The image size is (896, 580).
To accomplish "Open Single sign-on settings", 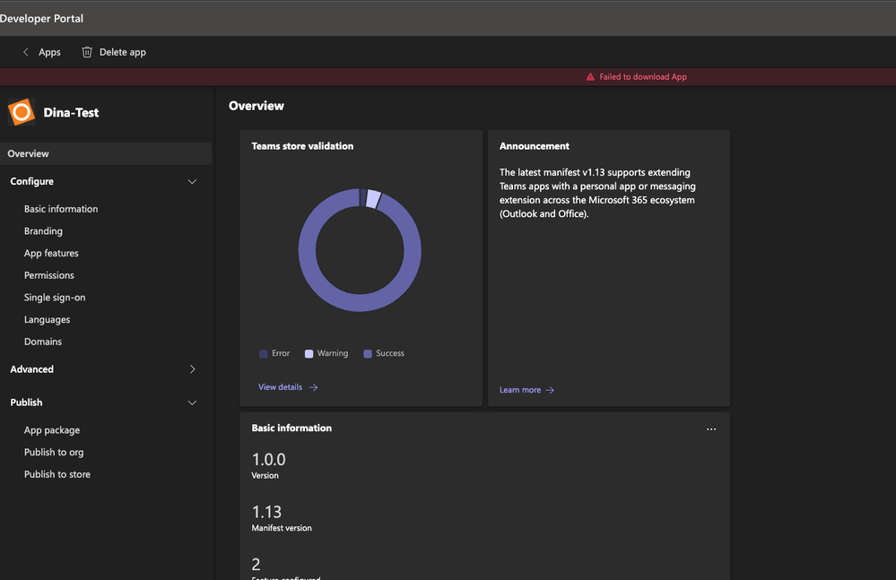I will click(55, 298).
